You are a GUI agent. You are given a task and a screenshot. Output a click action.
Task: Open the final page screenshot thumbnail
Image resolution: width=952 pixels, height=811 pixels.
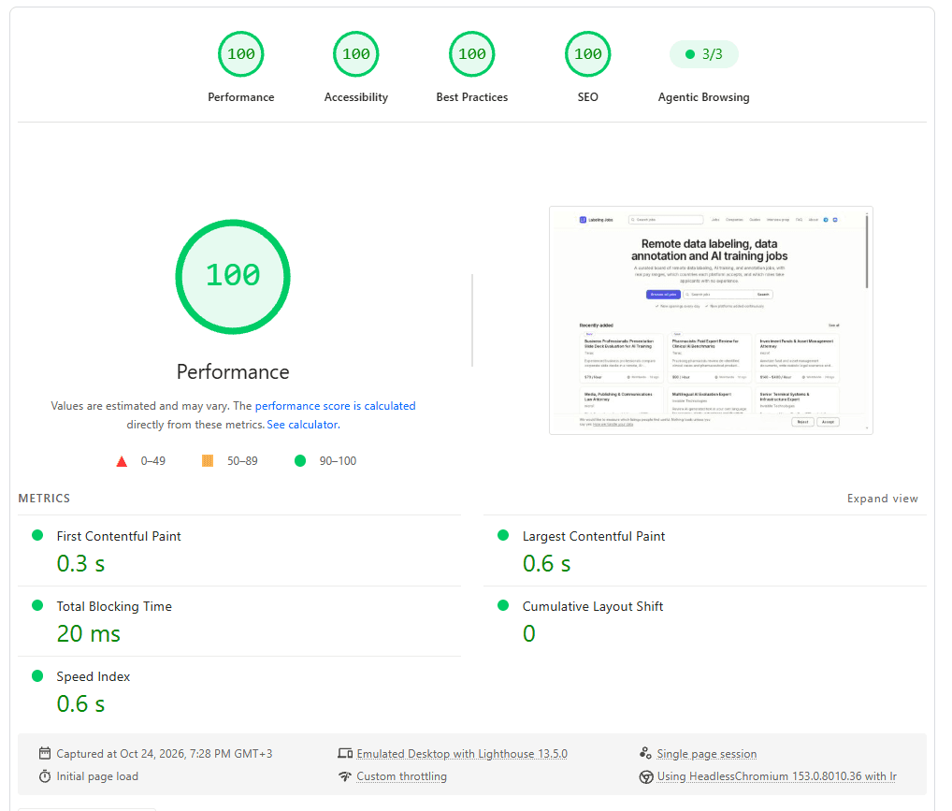pos(711,320)
